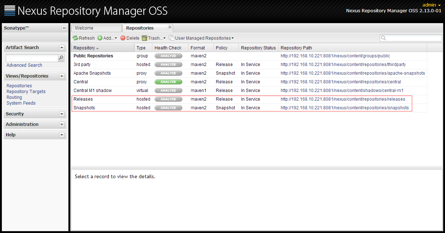Analyze Releases repository health check

tap(168, 99)
